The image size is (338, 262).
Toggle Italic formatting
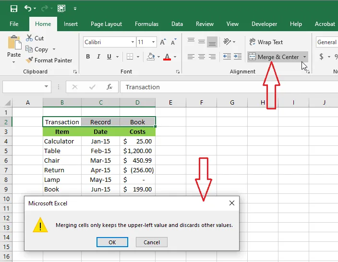pos(98,57)
